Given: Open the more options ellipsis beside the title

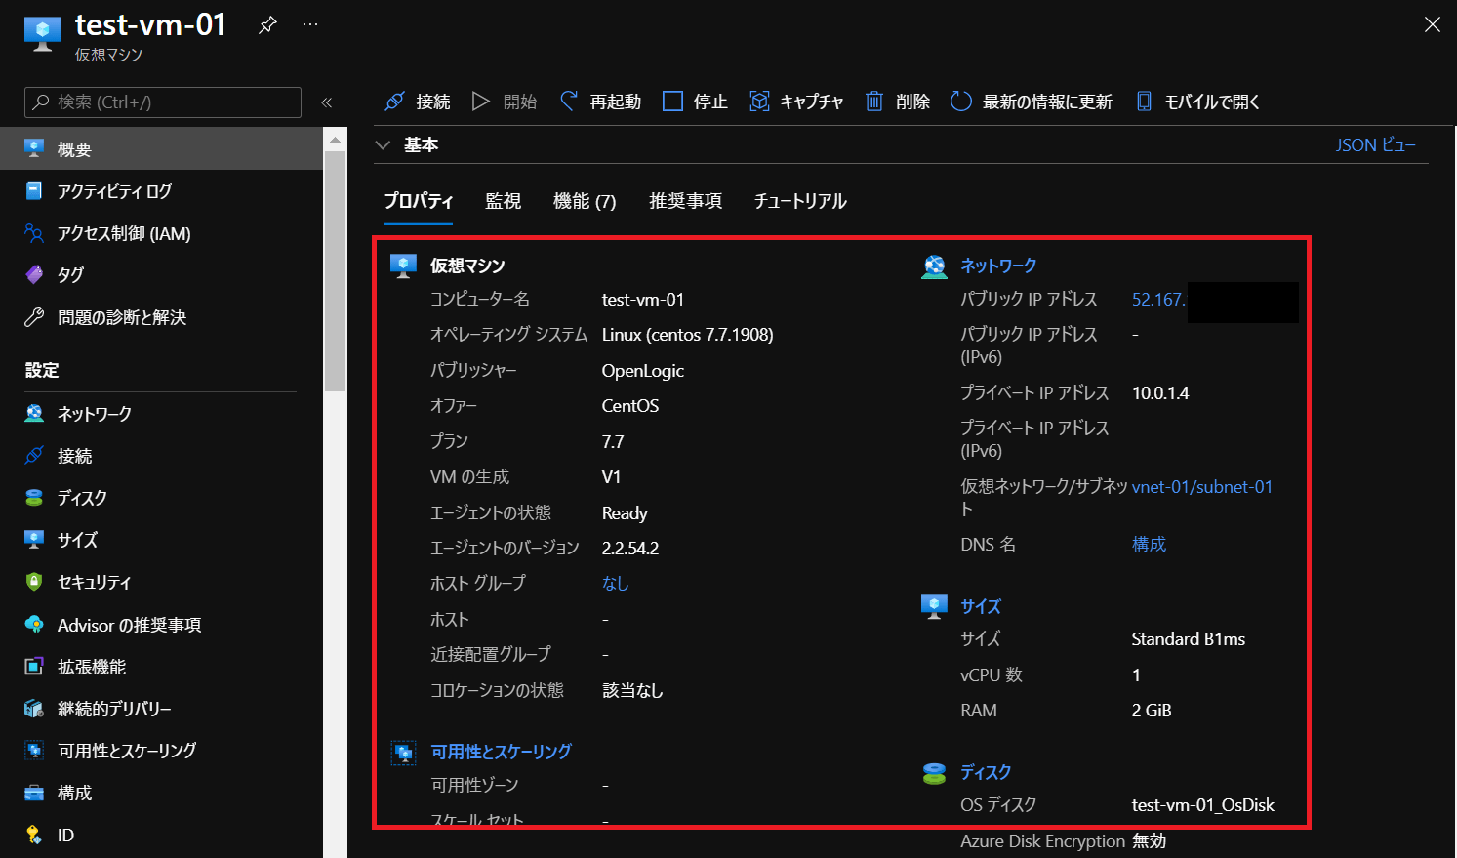Looking at the screenshot, I should coord(310,24).
